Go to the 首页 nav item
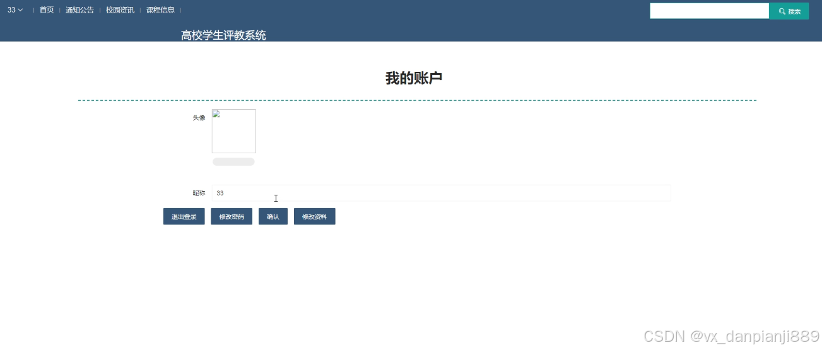 coord(47,10)
